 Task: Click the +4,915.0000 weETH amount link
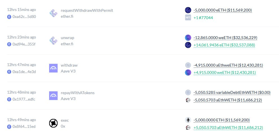tap(224, 72)
